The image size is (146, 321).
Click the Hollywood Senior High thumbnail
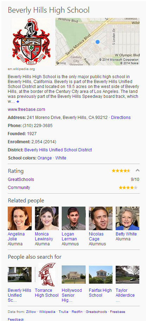coord(74,275)
